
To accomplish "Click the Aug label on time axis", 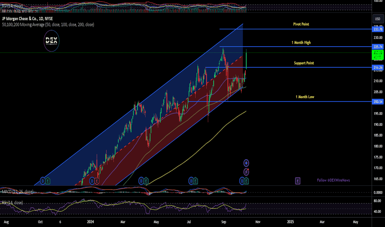I will (6, 222).
